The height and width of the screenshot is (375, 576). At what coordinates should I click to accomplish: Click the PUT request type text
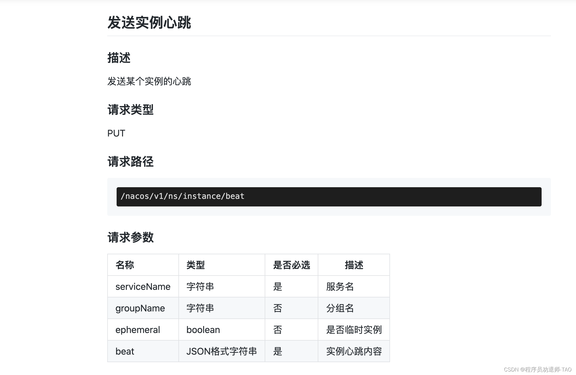click(116, 133)
